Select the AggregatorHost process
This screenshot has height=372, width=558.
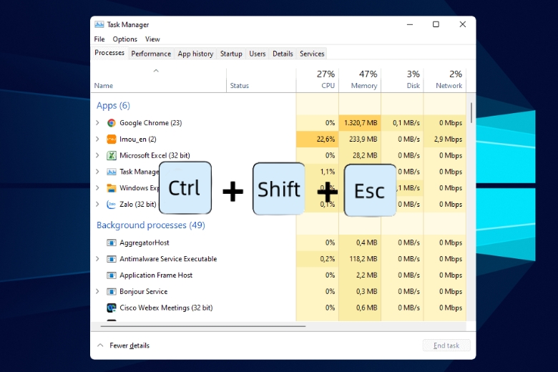coord(279,243)
